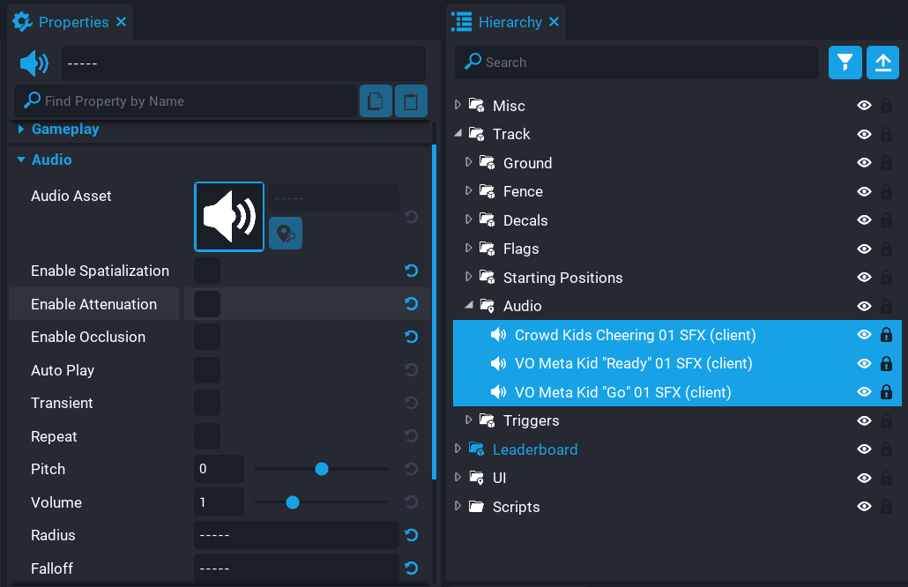
Task: Click the copy properties icon
Action: [376, 101]
